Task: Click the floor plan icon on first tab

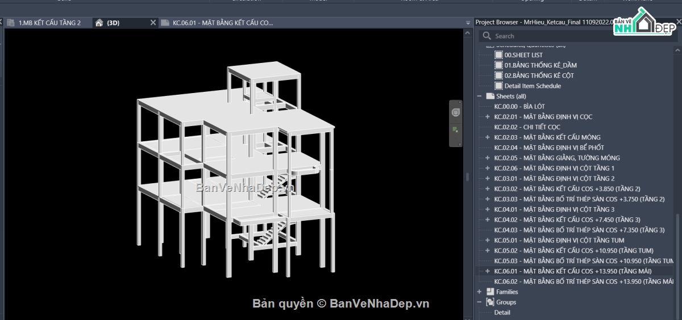Action: [11, 23]
